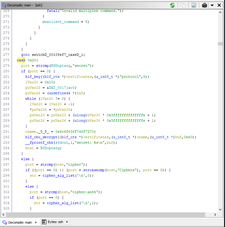Close the Decompile: main tab
The width and height of the screenshot is (225, 227).
(x=36, y=222)
